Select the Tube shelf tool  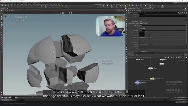pos(8,6)
